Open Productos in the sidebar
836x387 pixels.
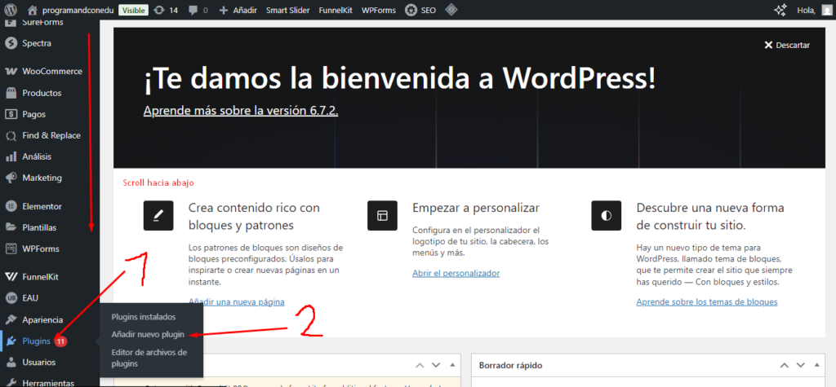42,93
